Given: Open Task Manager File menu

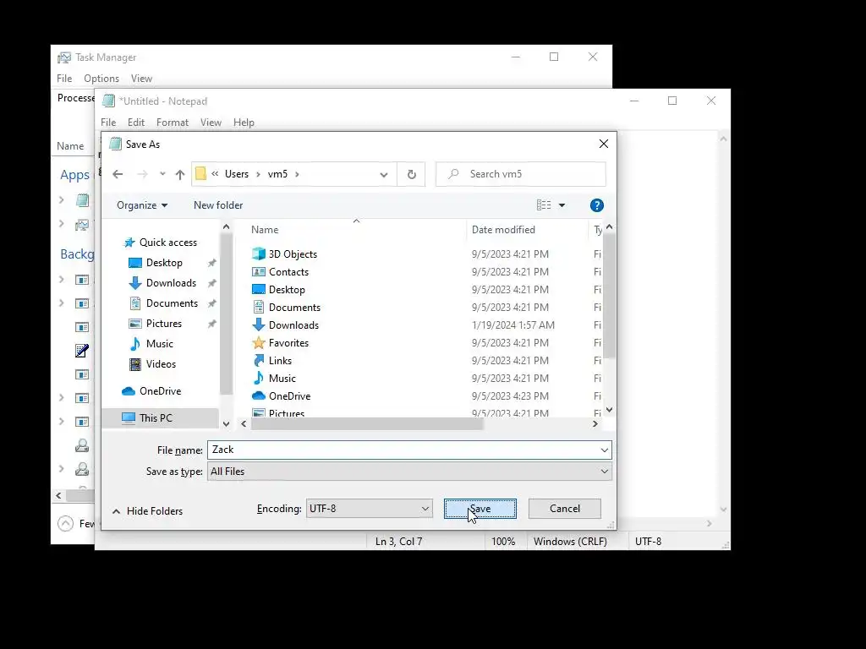Looking at the screenshot, I should [x=64, y=79].
